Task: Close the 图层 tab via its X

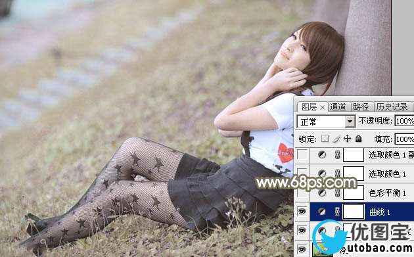Action: 322,108
